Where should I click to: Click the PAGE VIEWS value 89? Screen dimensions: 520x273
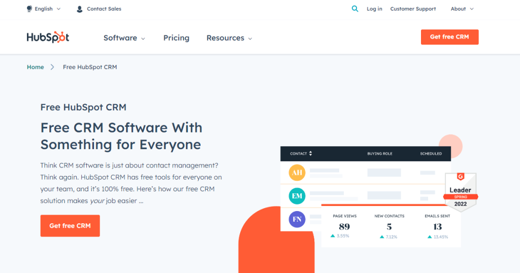point(344,227)
